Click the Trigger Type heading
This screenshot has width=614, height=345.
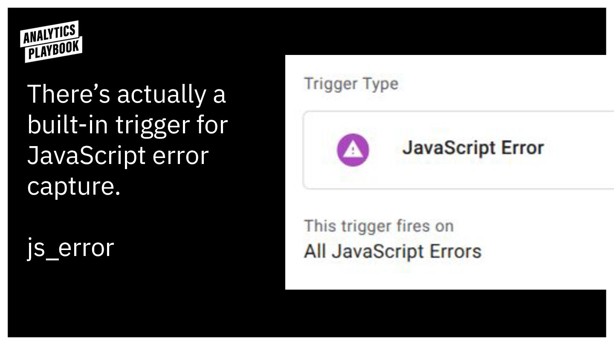pyautogui.click(x=351, y=83)
